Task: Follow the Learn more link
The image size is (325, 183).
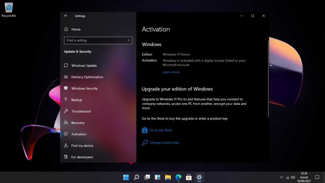Action: (171, 72)
